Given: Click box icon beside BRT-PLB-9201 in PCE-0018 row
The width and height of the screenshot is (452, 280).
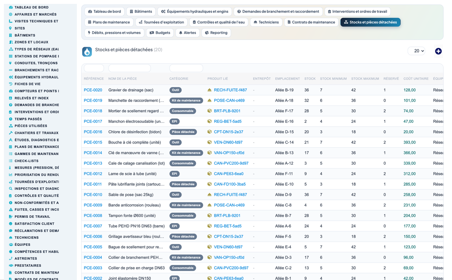Looking at the screenshot, I should click(210, 111).
